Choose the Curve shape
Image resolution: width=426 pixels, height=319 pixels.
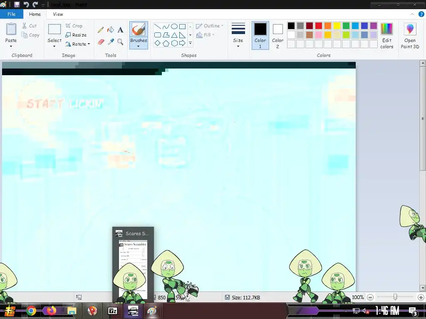coord(166,26)
